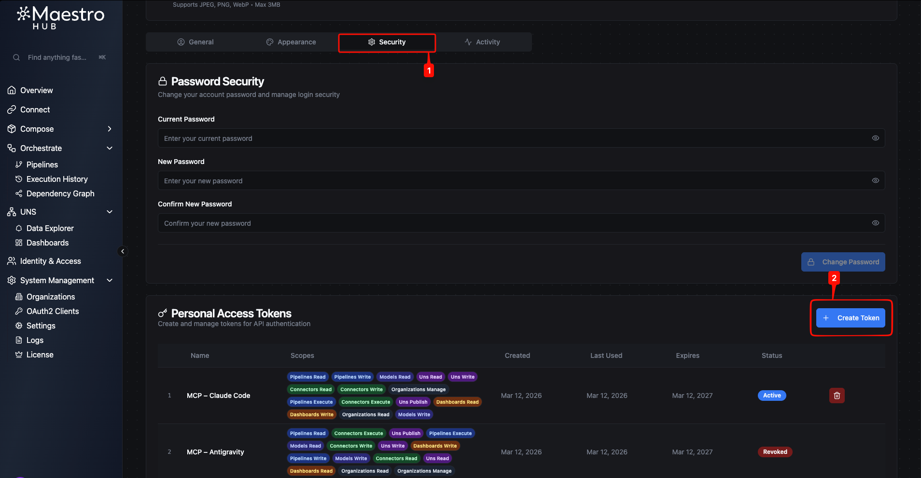
Task: Show the current password text
Action: [875, 138]
